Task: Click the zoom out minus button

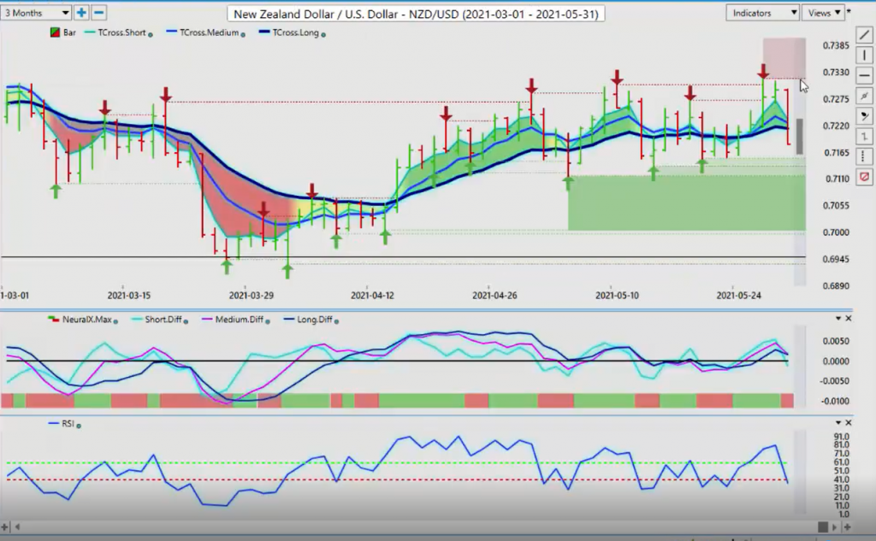Action: coord(99,13)
